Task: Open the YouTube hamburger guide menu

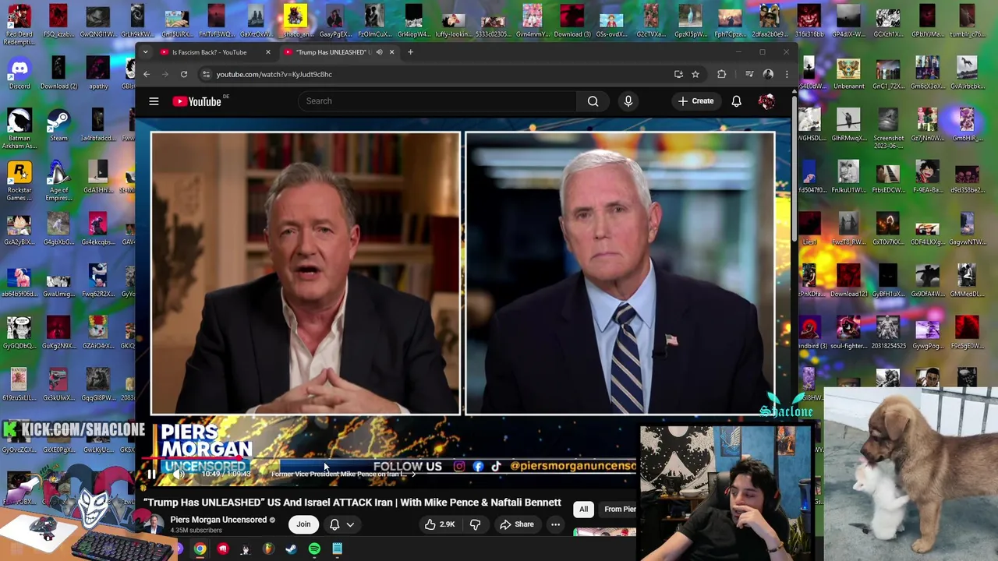Action: tap(154, 101)
